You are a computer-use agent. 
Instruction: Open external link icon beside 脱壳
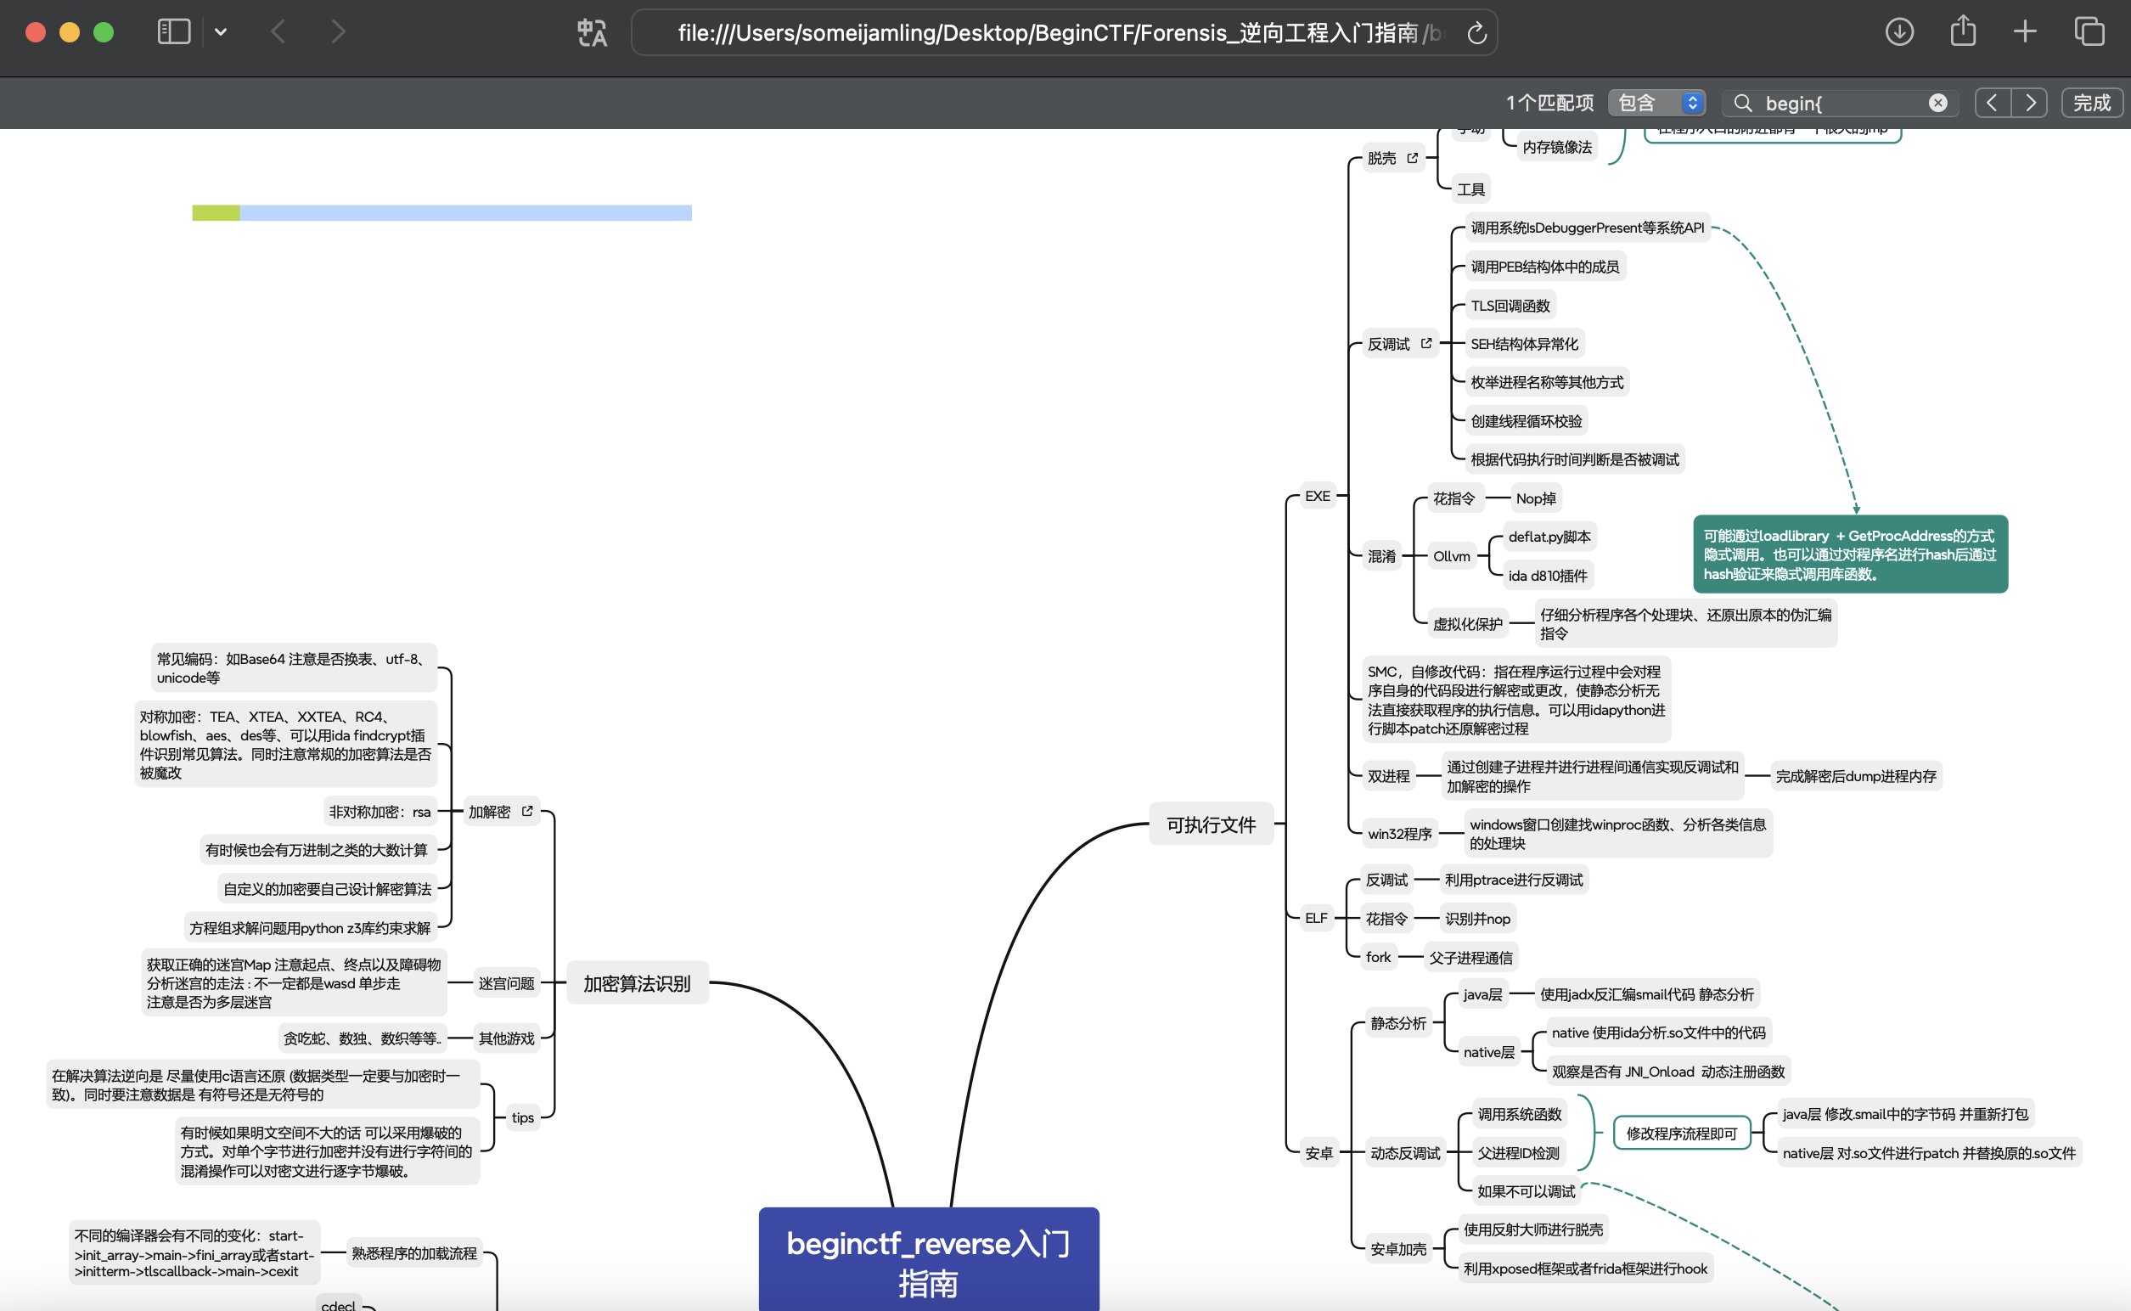tap(1412, 158)
